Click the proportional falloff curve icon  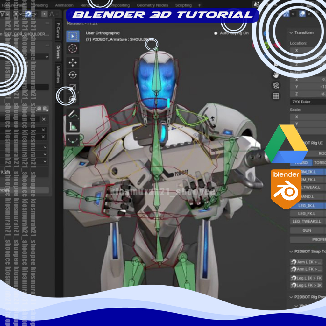52,14
